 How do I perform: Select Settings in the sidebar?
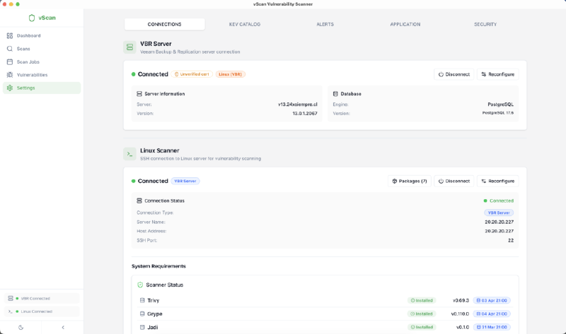(42, 88)
